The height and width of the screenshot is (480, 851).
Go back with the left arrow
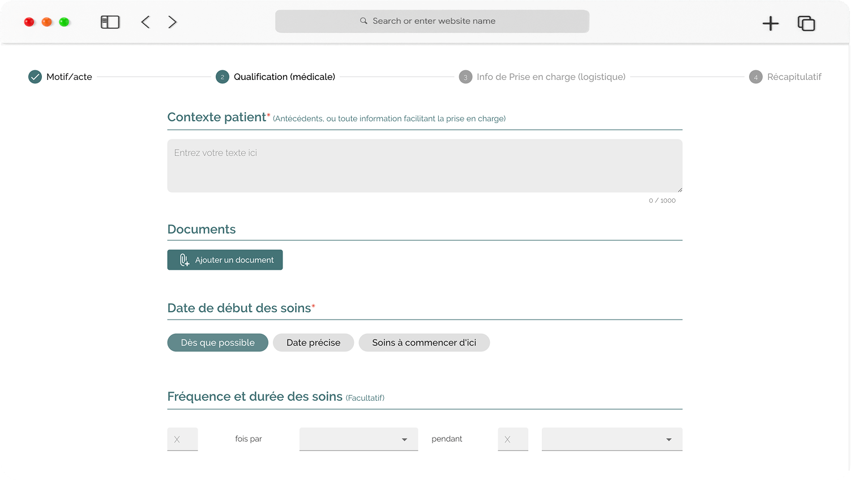tap(146, 22)
